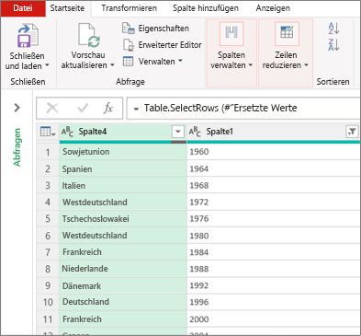Click the 1984 year cell

point(274,252)
